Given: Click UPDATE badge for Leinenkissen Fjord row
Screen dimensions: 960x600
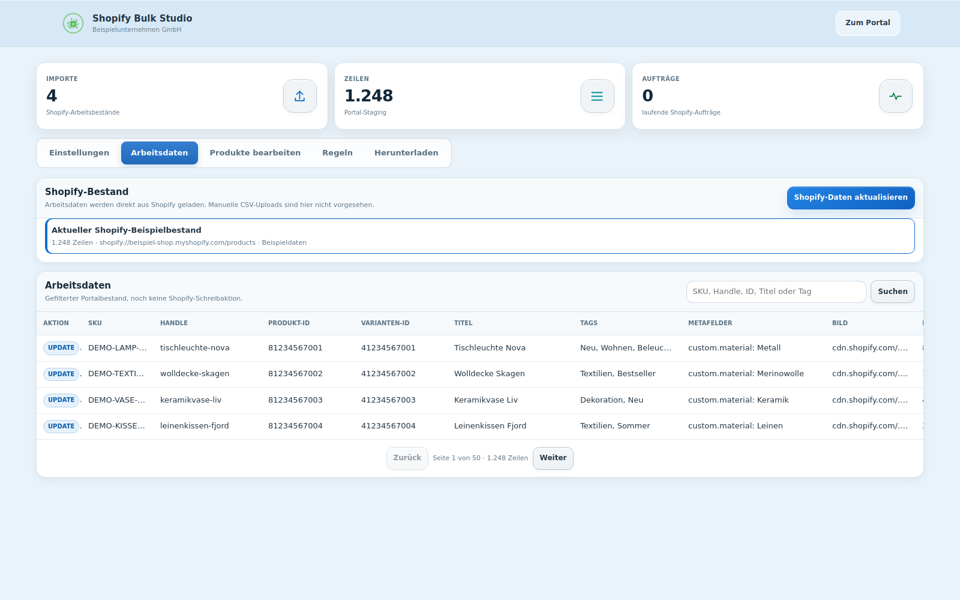Looking at the screenshot, I should pos(61,427).
